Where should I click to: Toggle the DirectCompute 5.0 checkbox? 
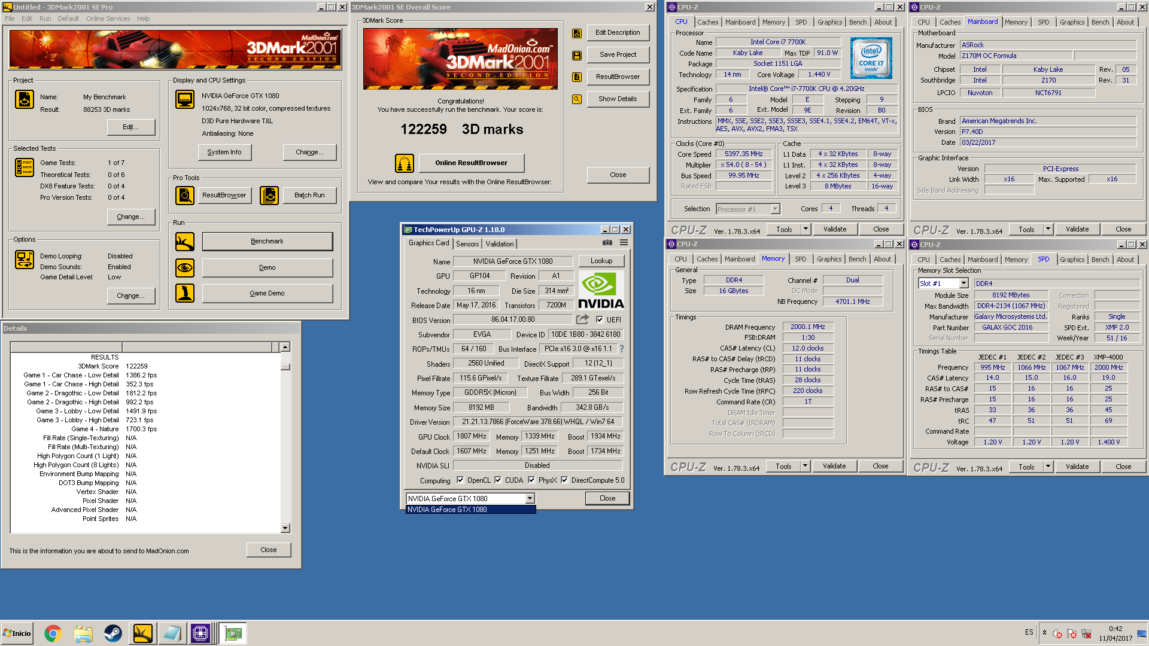[564, 480]
